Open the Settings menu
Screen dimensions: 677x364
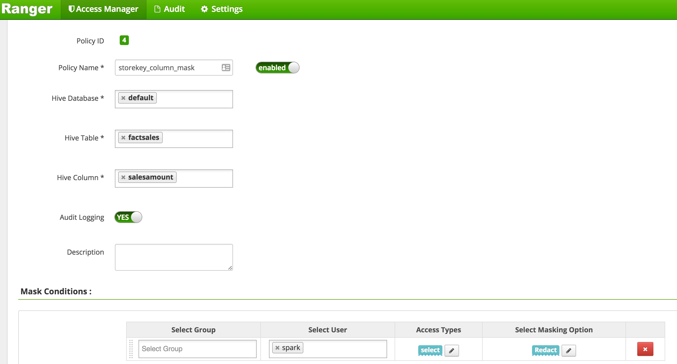click(222, 9)
